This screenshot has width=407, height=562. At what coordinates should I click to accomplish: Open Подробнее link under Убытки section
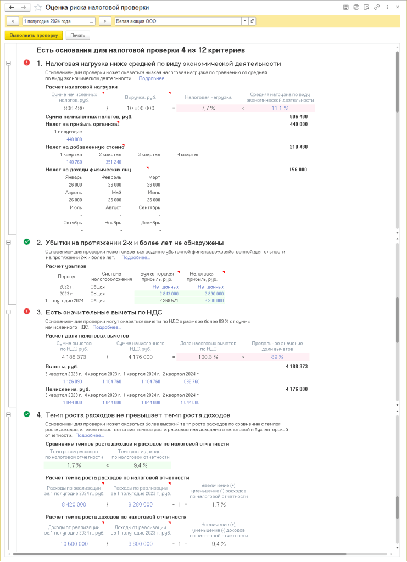135,257
